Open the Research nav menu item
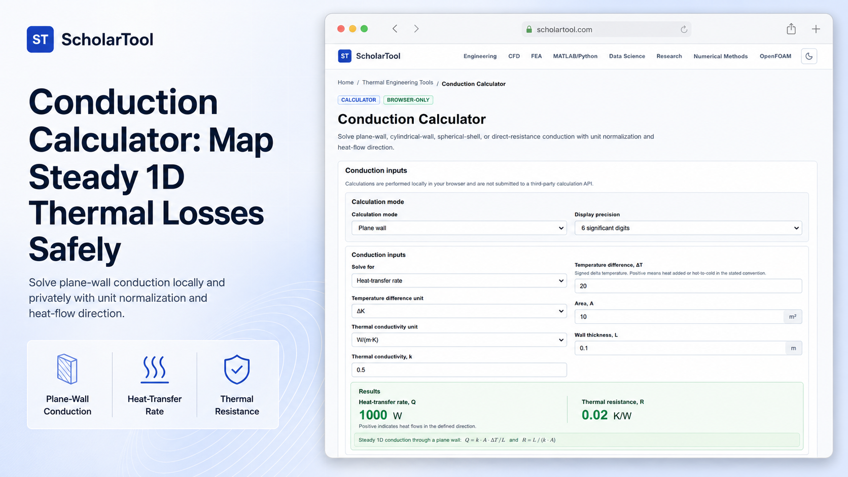The image size is (848, 477). click(669, 56)
